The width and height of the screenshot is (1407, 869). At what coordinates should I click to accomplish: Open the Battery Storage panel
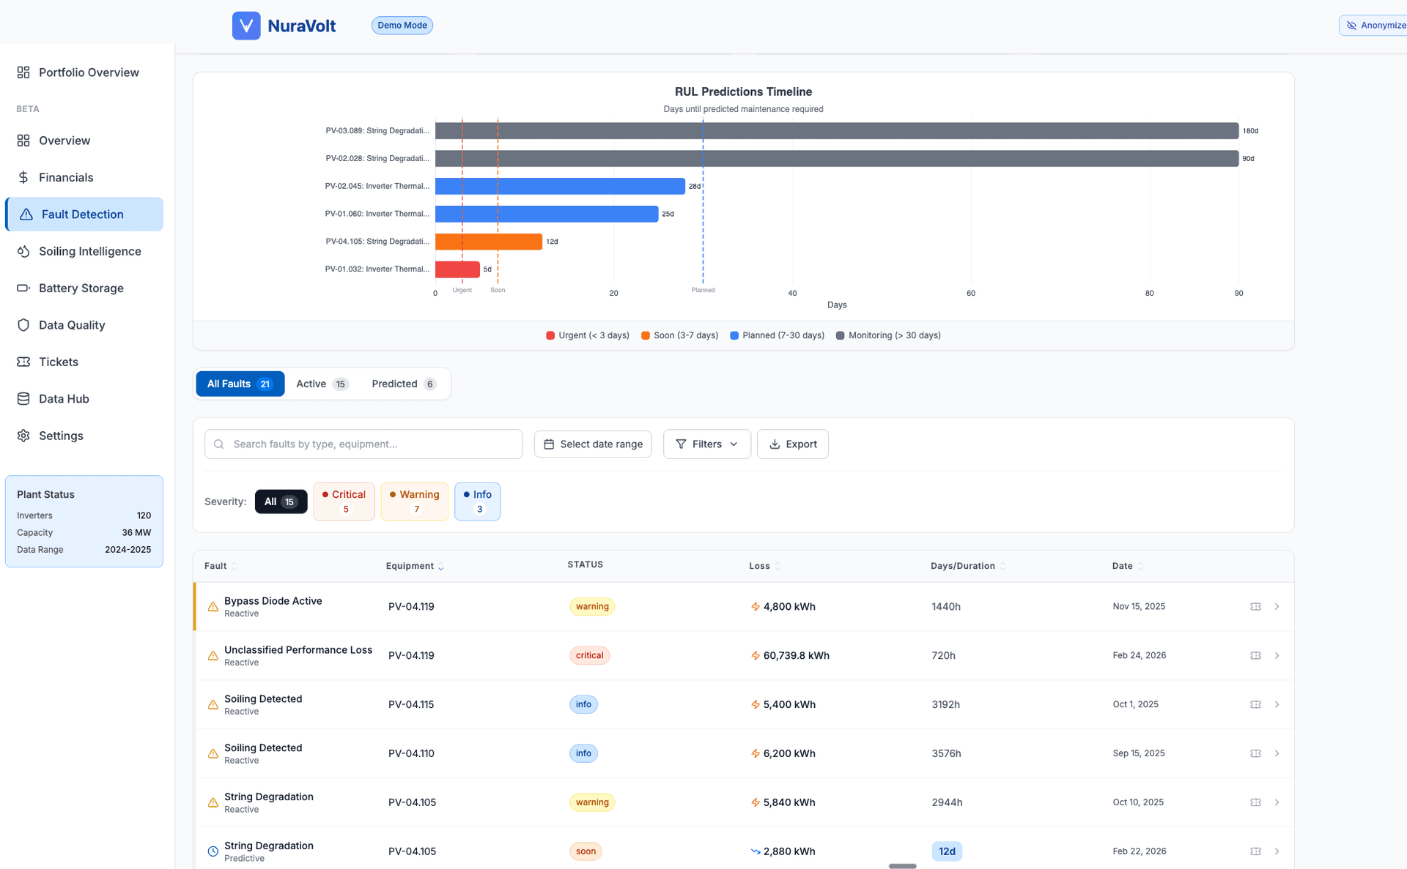[x=81, y=288]
